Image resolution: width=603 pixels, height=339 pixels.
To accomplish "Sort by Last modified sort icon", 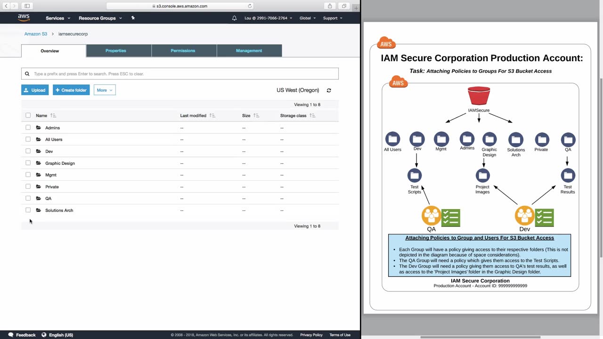I will (x=212, y=115).
